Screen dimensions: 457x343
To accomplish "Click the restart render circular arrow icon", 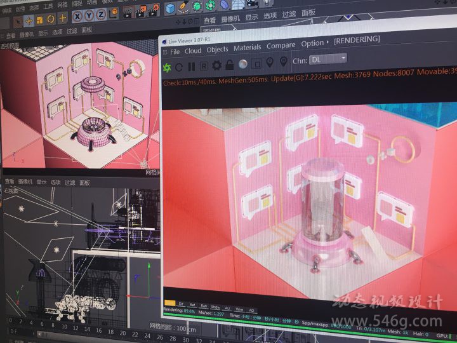I will click(x=179, y=67).
